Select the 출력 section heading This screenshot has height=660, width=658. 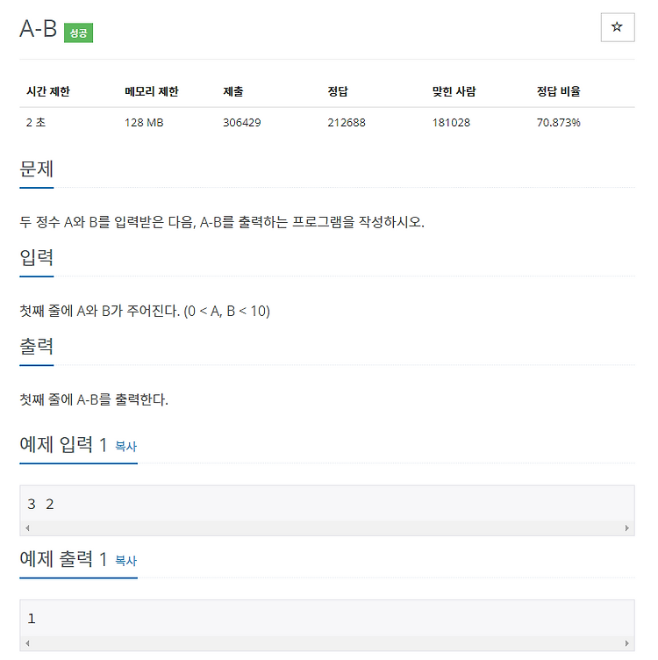(x=37, y=346)
